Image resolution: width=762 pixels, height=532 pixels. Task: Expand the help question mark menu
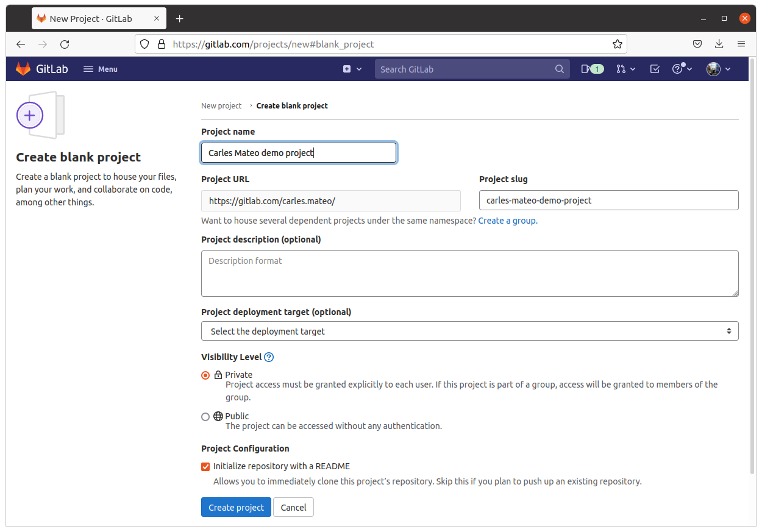[x=682, y=69]
